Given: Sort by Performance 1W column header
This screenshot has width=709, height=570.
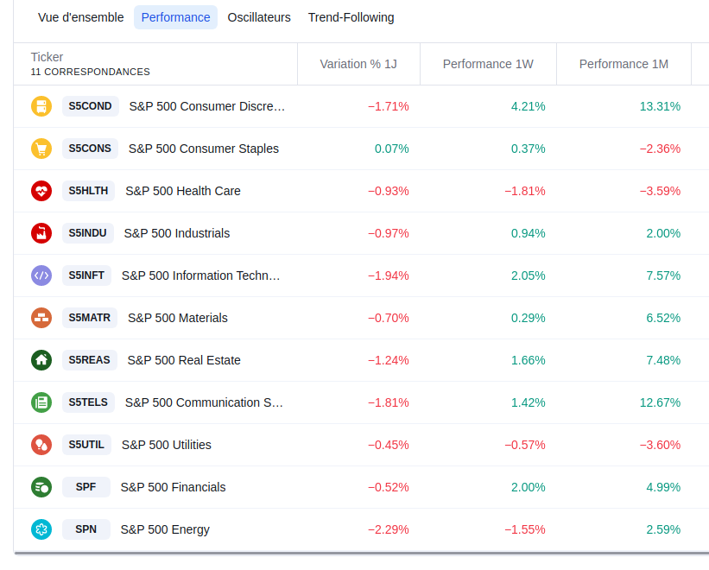Looking at the screenshot, I should 488,64.
